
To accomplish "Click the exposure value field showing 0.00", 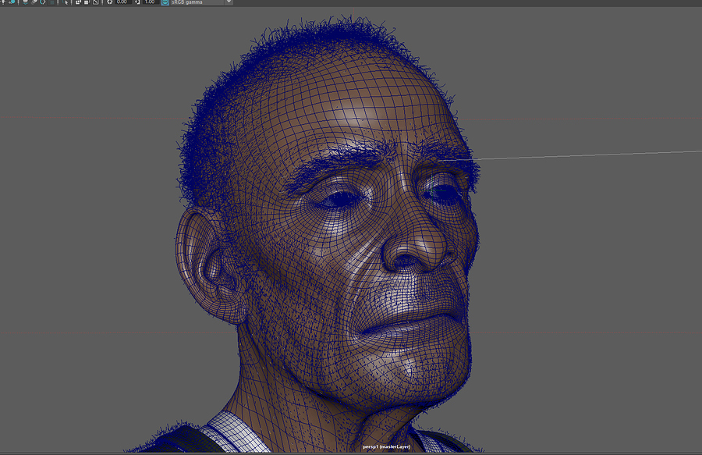I will 122,2.
